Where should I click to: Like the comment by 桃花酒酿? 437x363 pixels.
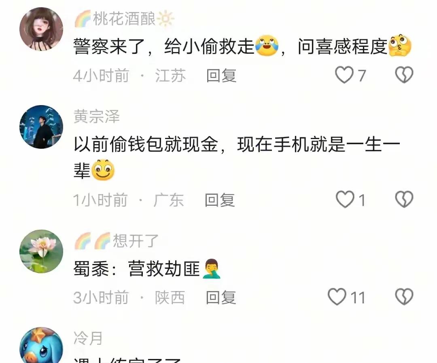click(344, 75)
